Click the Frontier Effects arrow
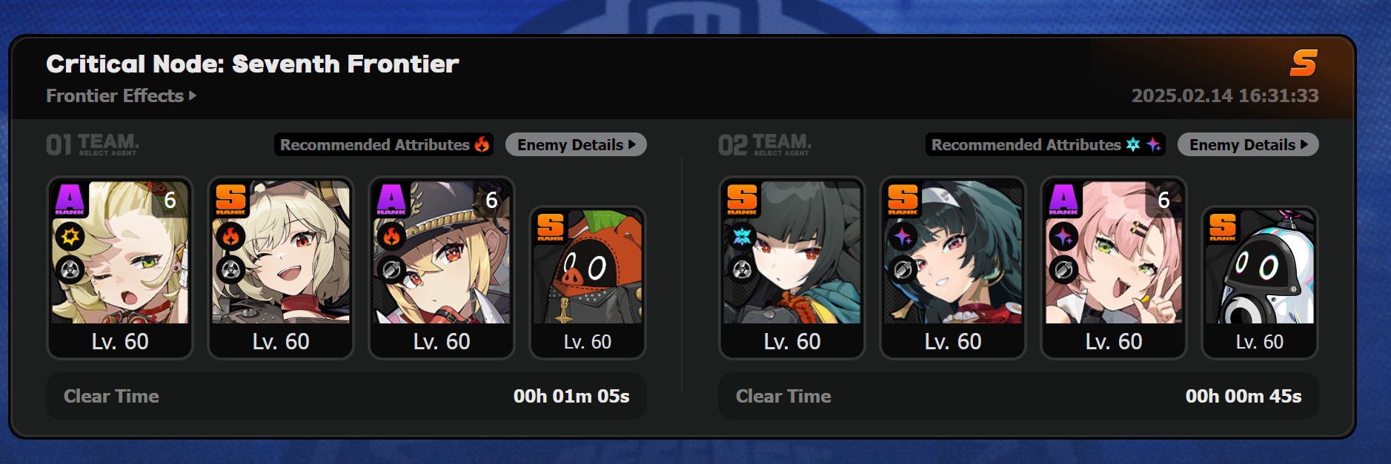The width and height of the screenshot is (1391, 464). point(193,95)
